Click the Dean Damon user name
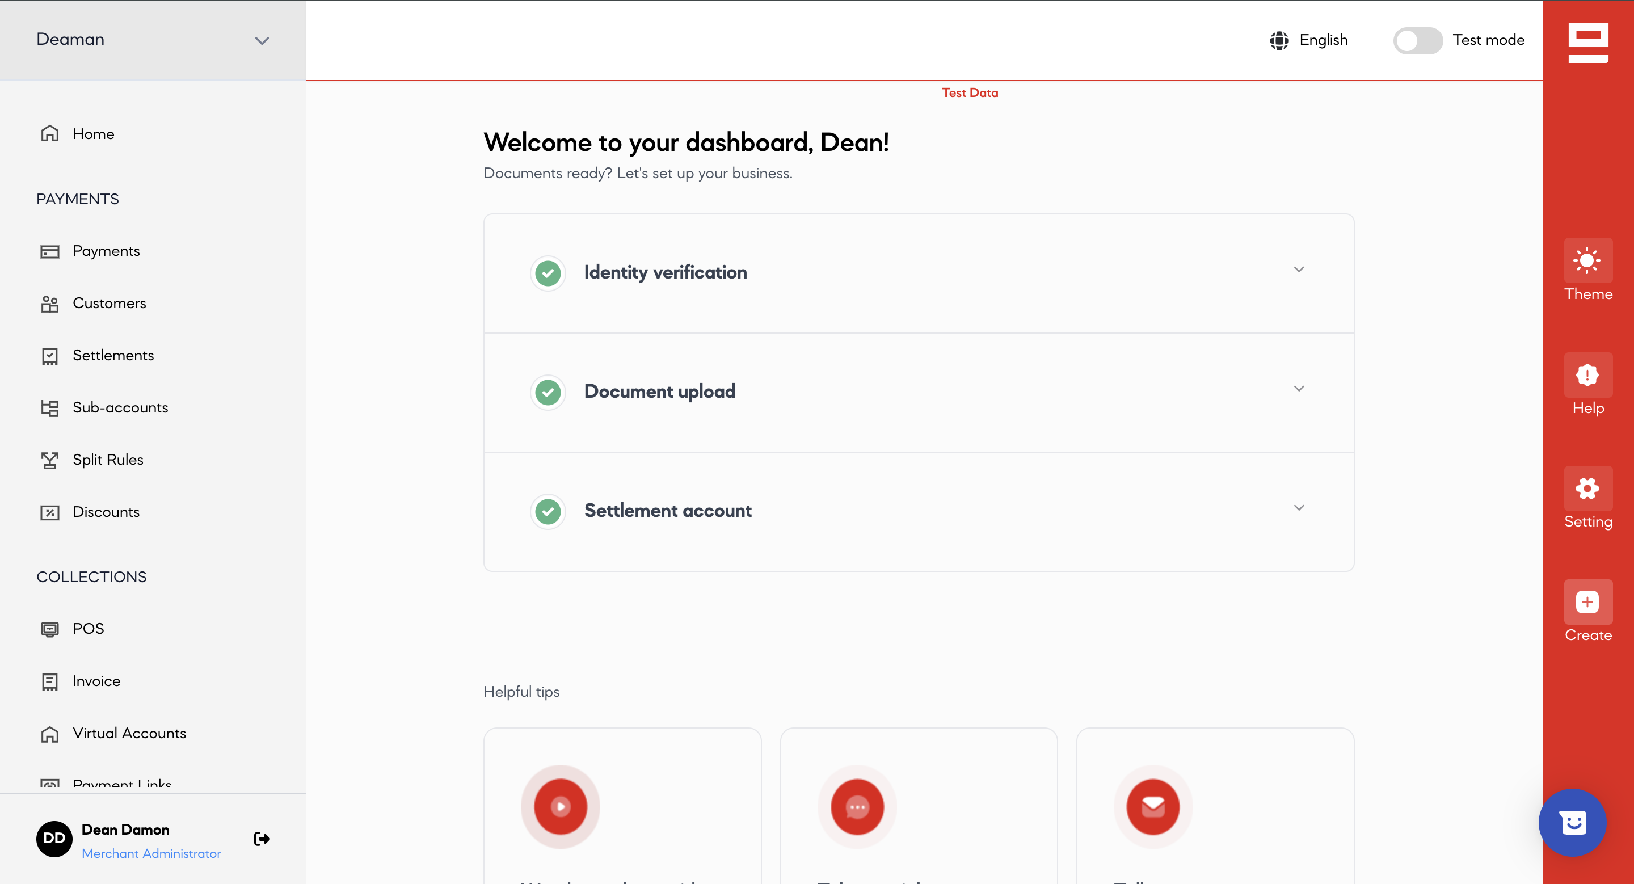The image size is (1634, 884). point(125,830)
